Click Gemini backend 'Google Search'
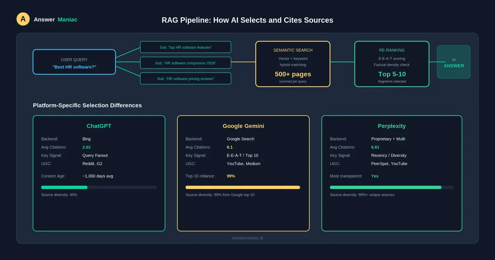The height and width of the screenshot is (260, 495). coord(240,139)
